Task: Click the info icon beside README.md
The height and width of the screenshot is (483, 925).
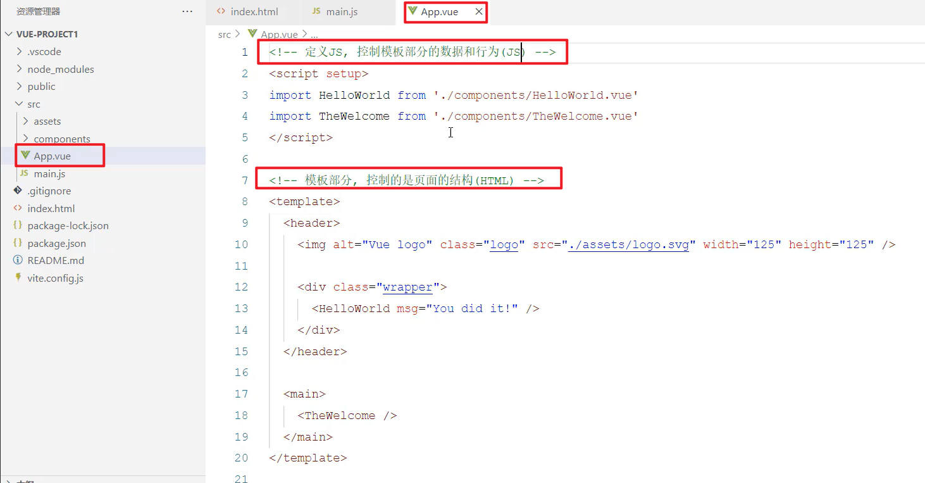Action: click(x=18, y=260)
